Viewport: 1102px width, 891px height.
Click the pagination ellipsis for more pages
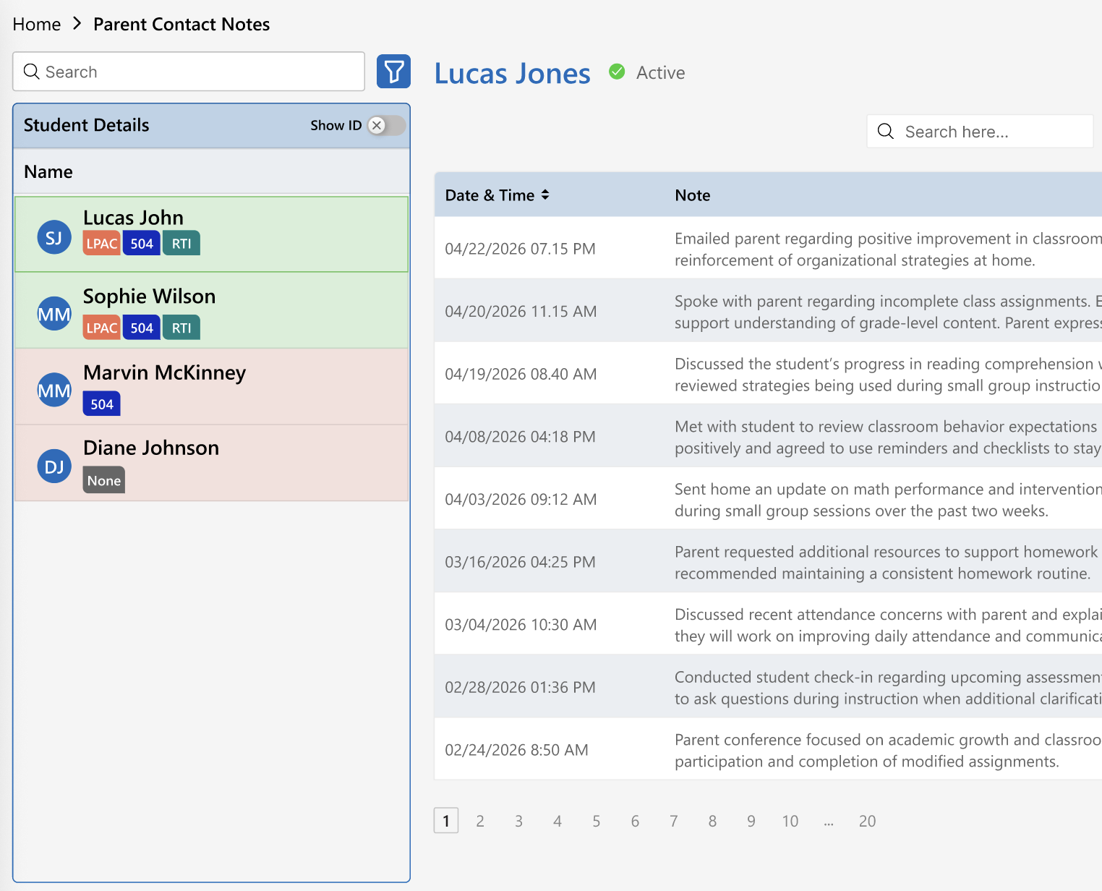click(829, 821)
